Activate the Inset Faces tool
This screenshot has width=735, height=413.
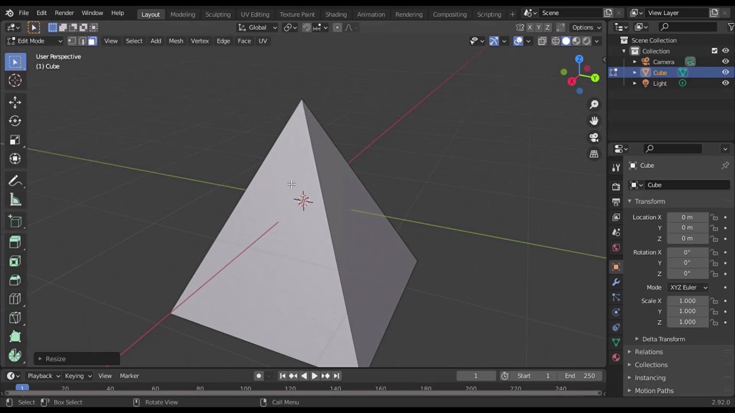[16, 262]
